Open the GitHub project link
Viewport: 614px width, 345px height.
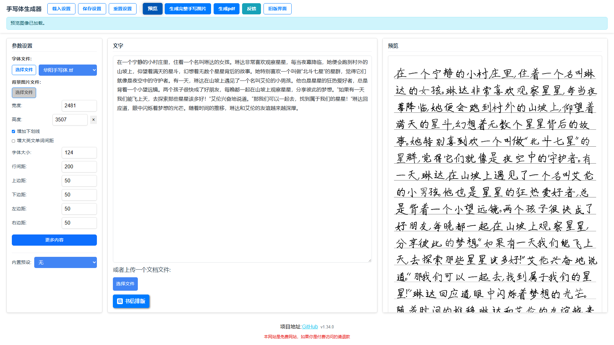pos(310,327)
